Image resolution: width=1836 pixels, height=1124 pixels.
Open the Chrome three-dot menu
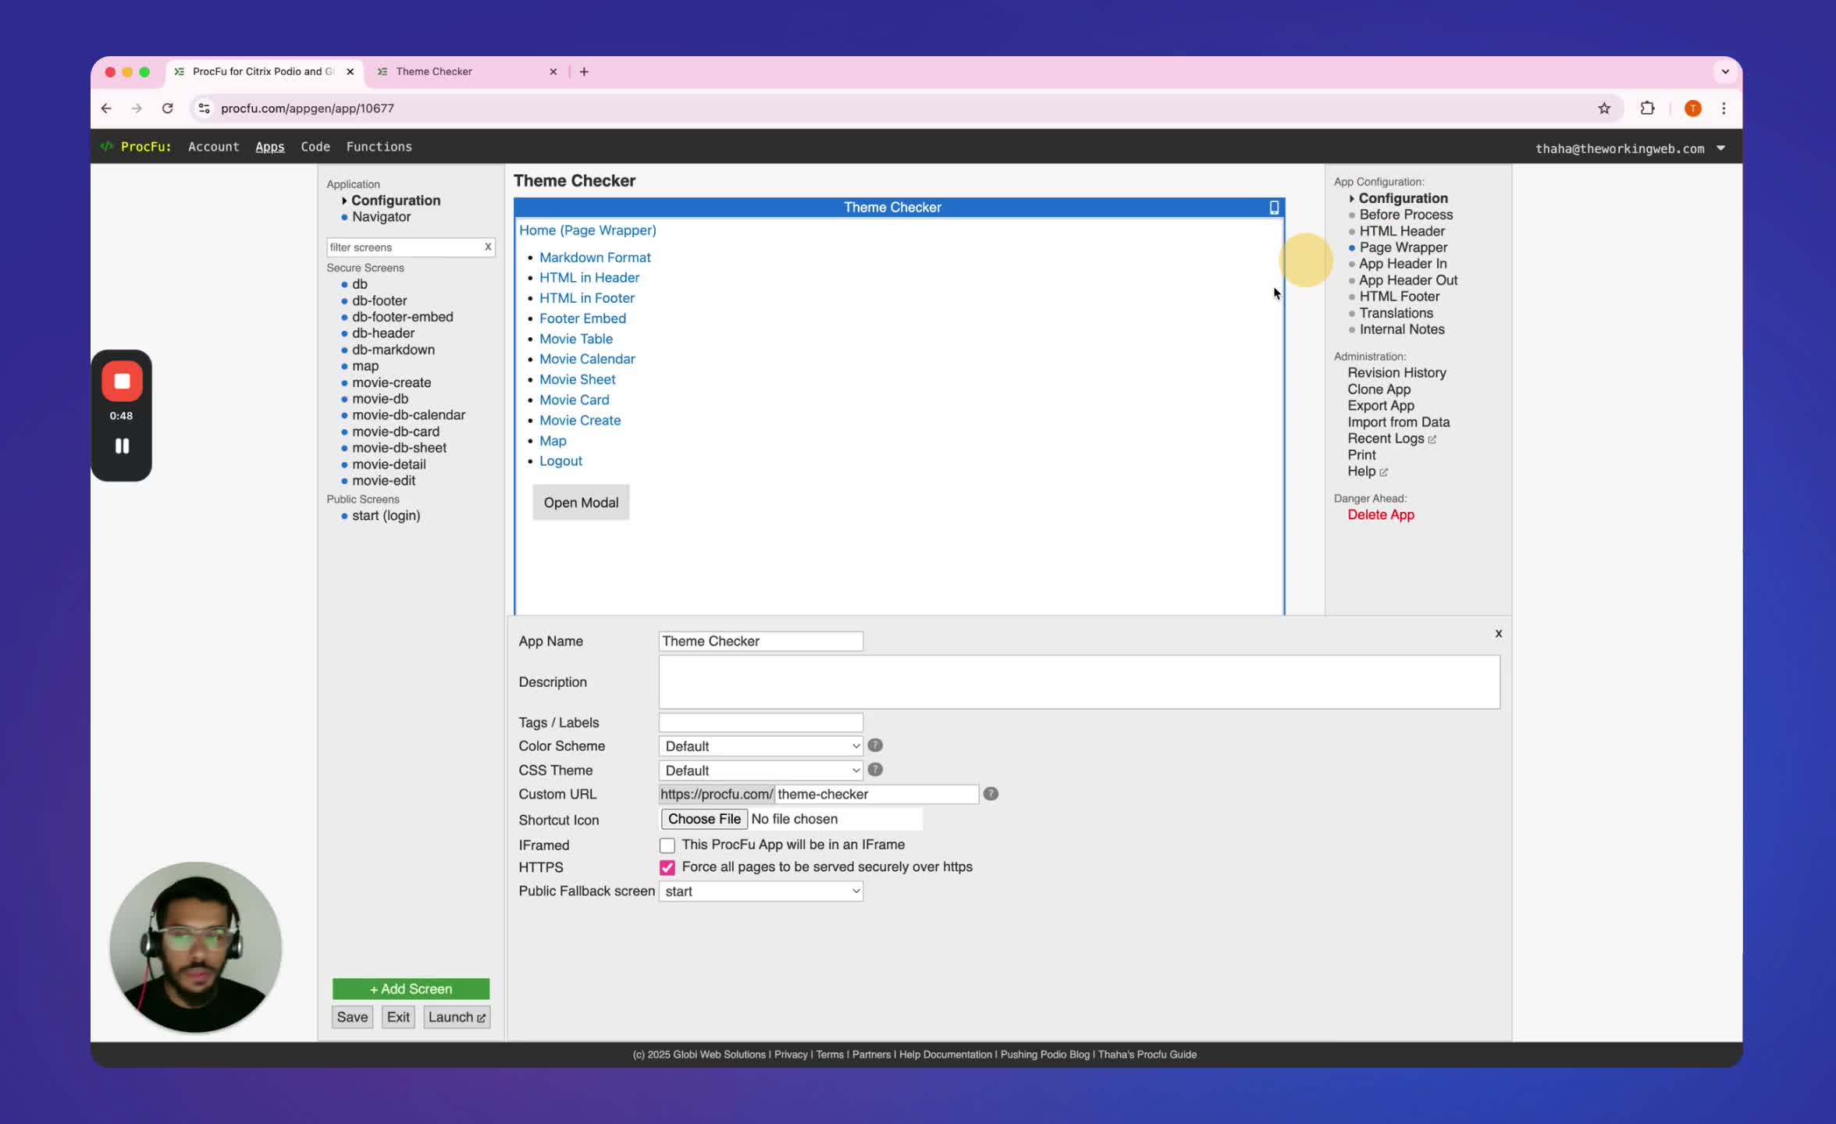click(1724, 108)
